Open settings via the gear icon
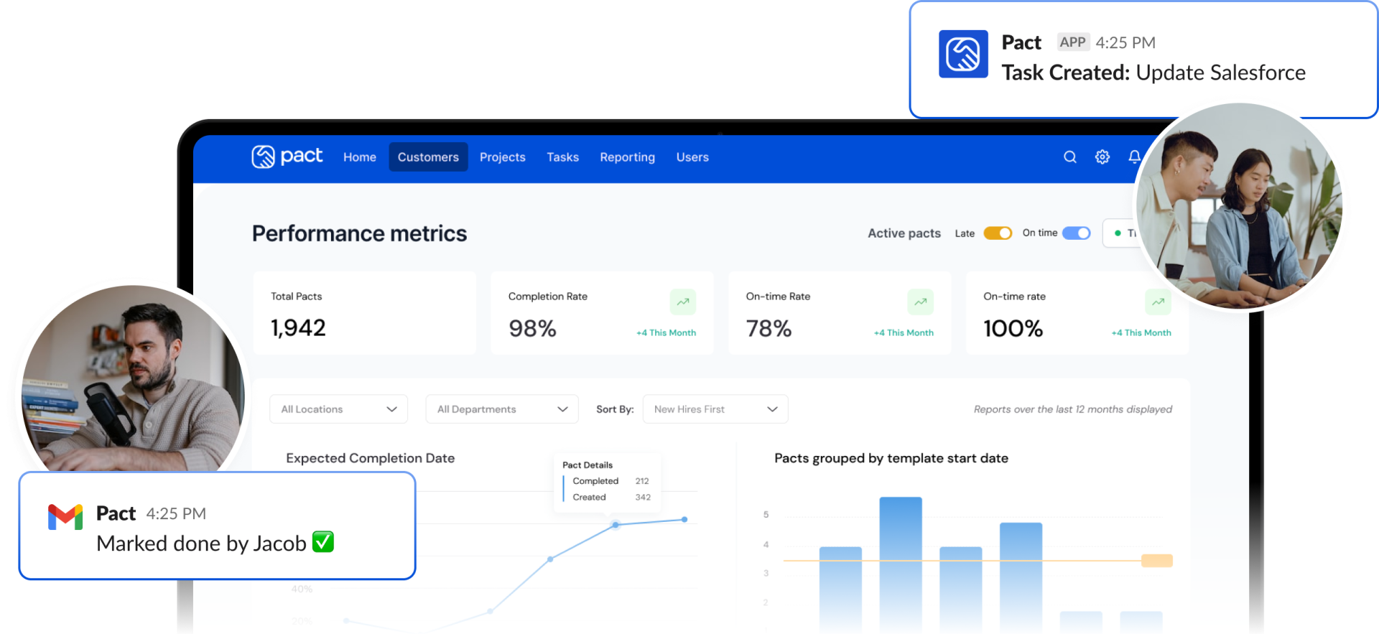1379x634 pixels. (x=1102, y=157)
